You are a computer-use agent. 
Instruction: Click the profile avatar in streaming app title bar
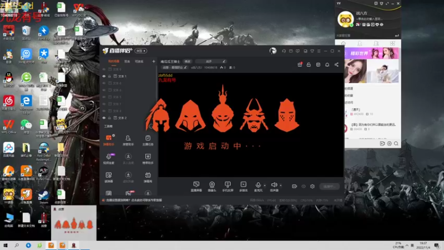click(x=273, y=51)
